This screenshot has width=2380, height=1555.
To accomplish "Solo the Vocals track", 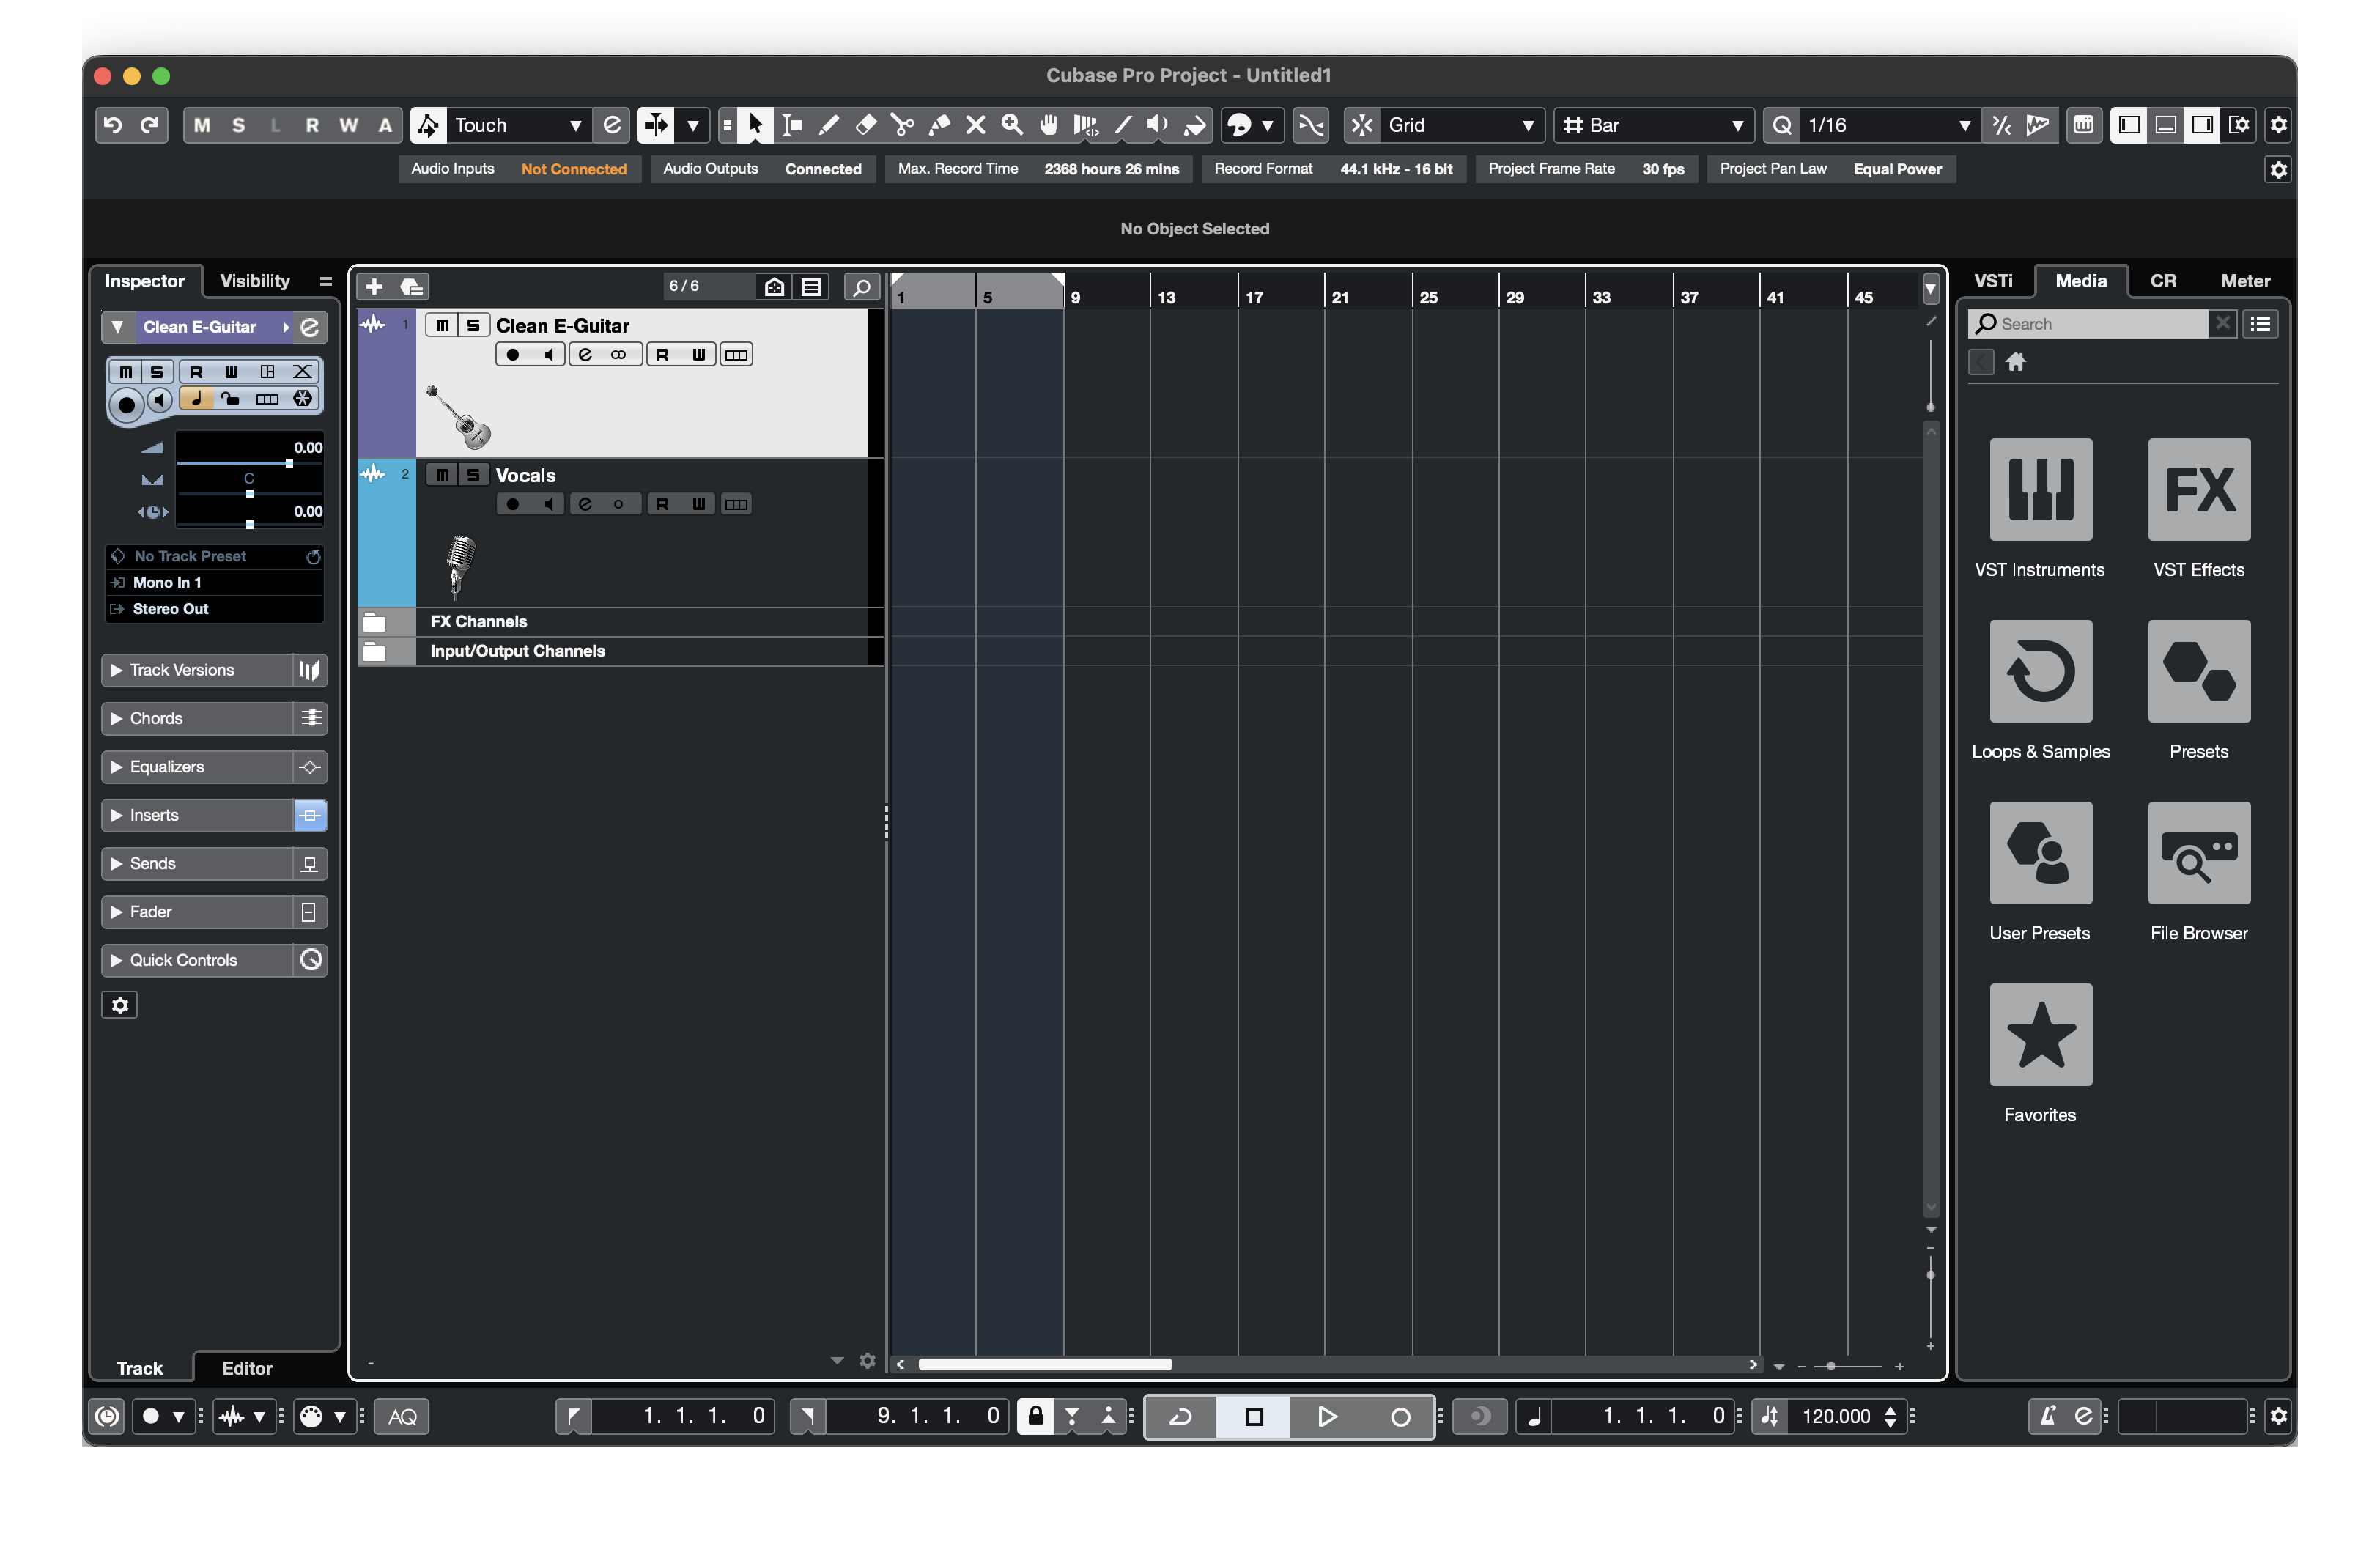I will point(473,475).
